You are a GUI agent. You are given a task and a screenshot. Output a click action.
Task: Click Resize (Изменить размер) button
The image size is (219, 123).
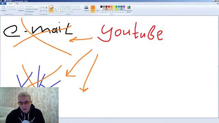click(x=31, y=9)
